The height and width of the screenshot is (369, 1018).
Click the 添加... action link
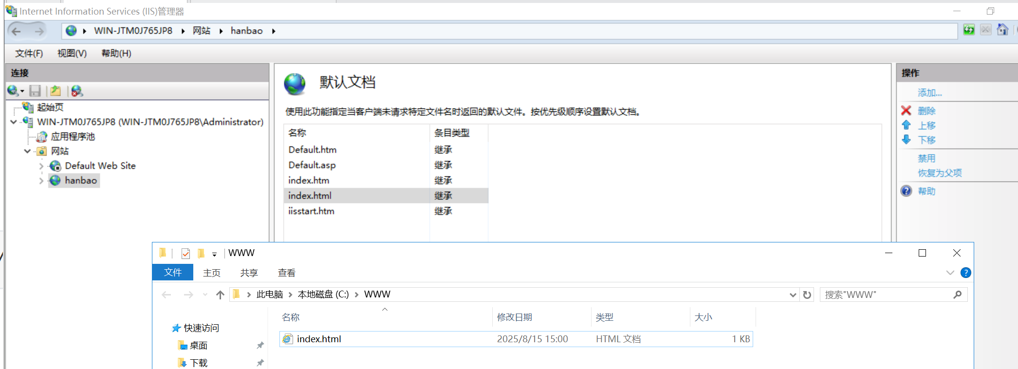coord(930,92)
